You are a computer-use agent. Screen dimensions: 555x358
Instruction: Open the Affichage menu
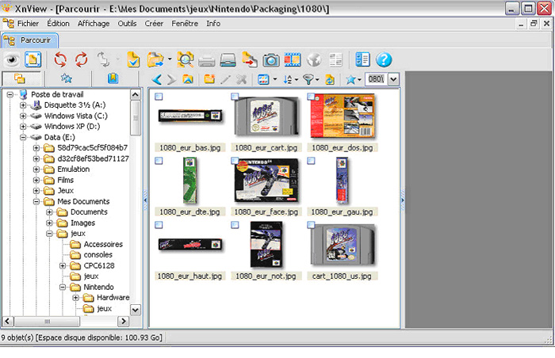click(94, 23)
